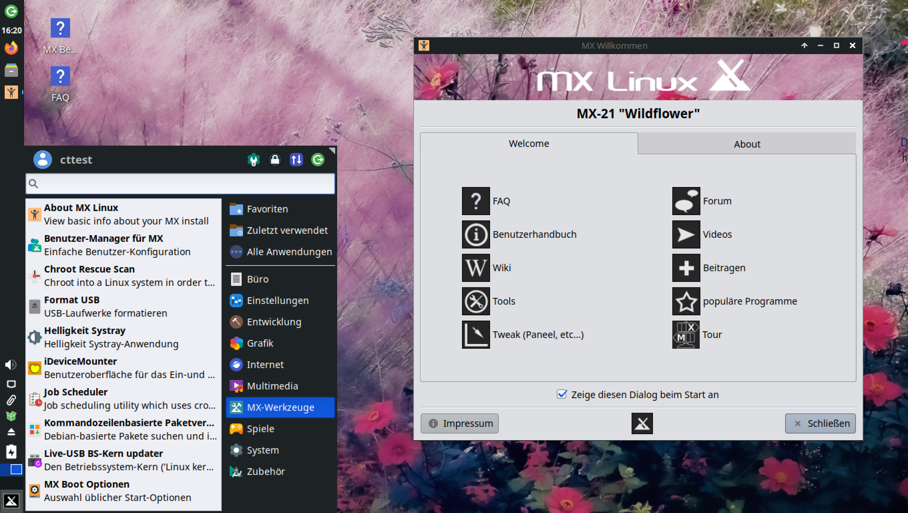This screenshot has width=908, height=513.
Task: Start the MX Tour icon
Action: [686, 335]
